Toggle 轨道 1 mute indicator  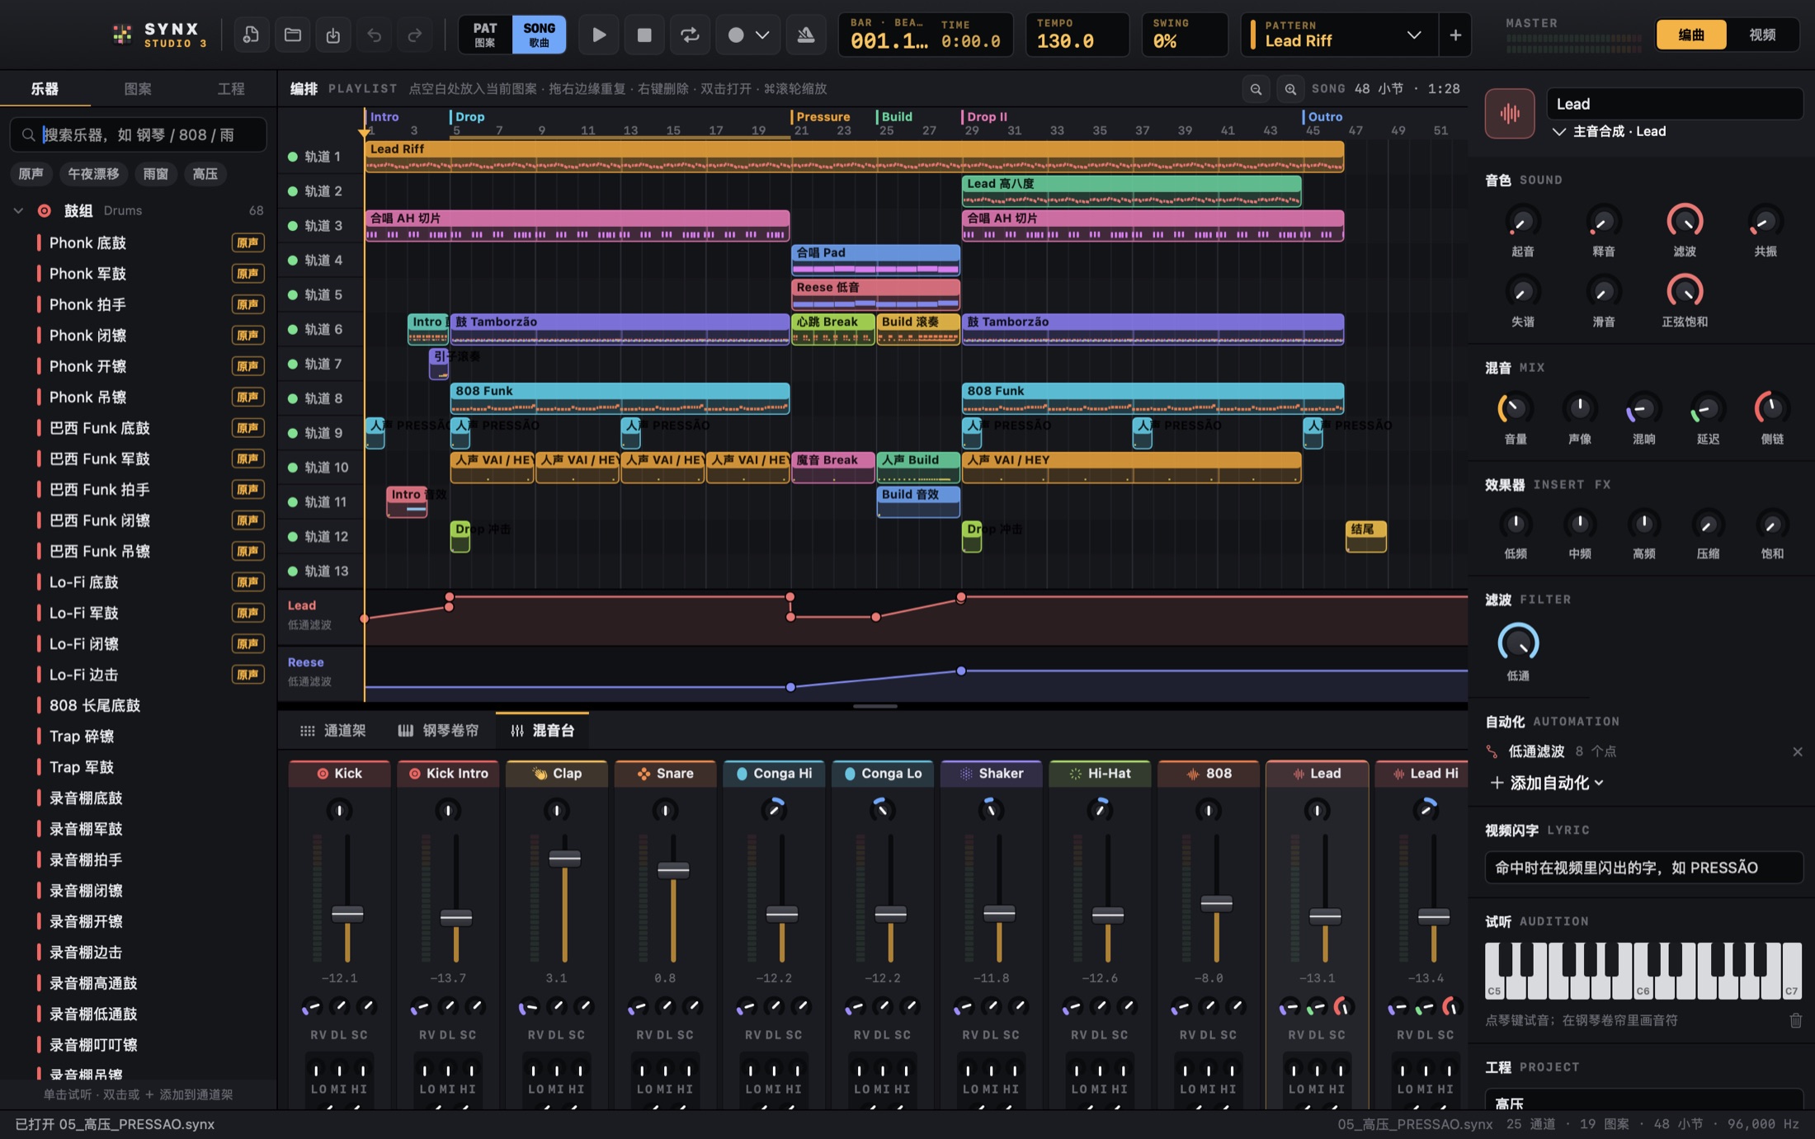click(x=292, y=157)
